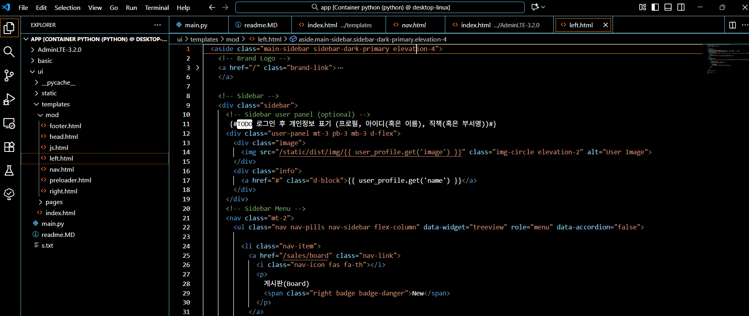Open the Customize Layout icon
749x316 pixels.
pos(643,7)
